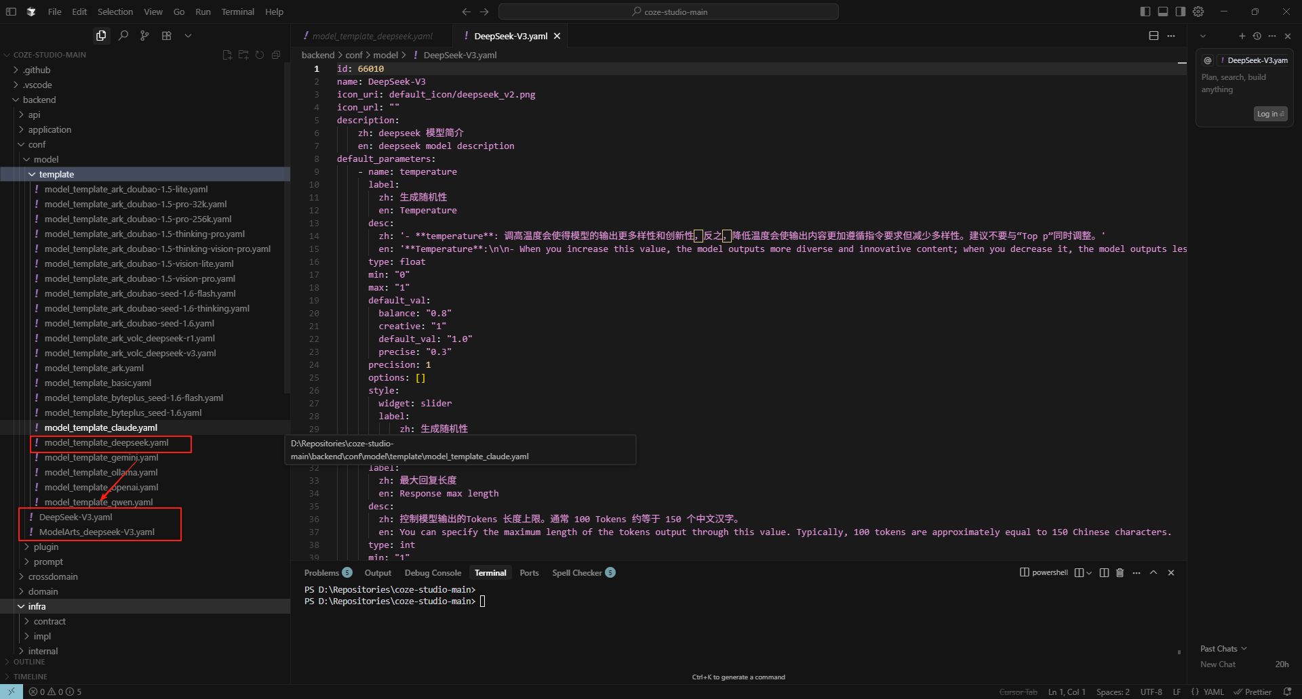
Task: Split the editor layout
Action: coord(1153,36)
